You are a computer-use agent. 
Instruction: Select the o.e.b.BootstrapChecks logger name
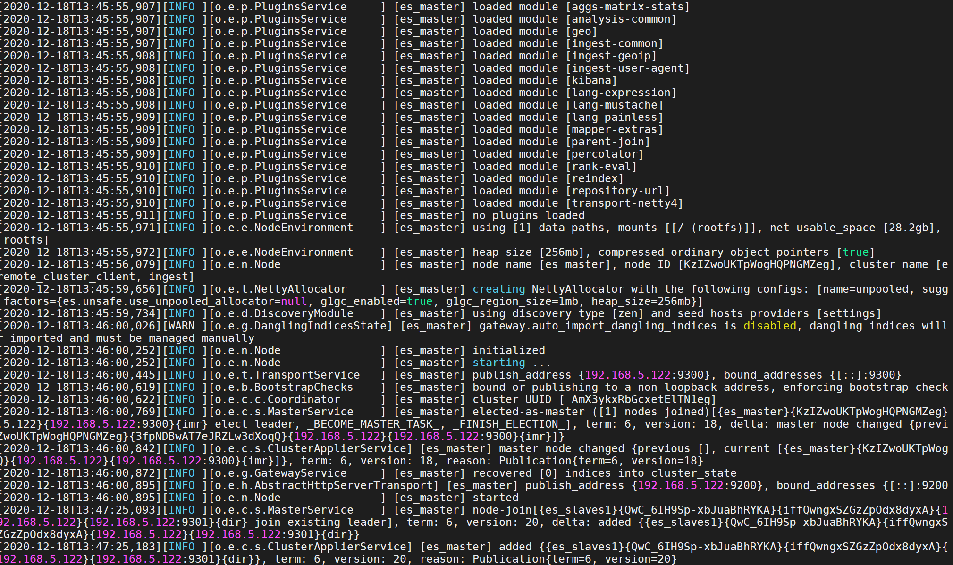[x=284, y=388]
